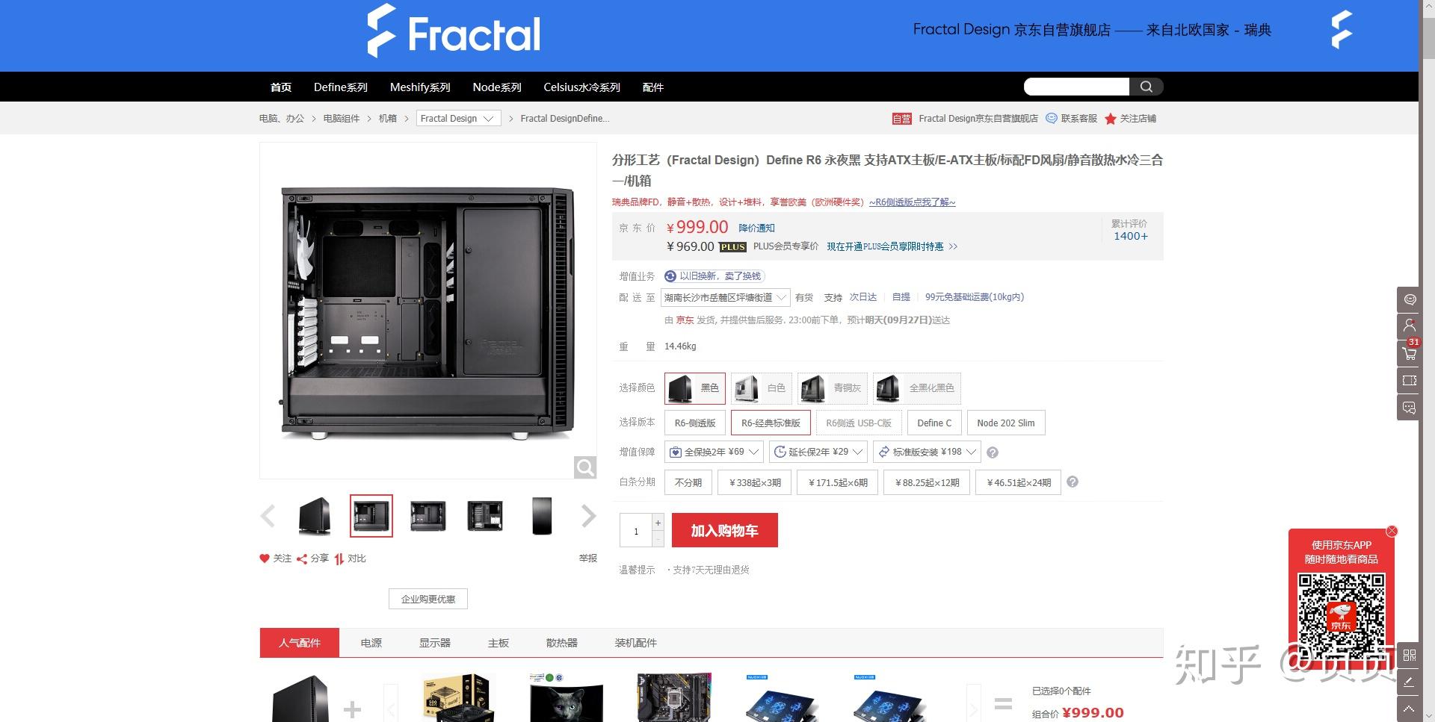Screen dimensions: 1435x722
Task: Open 配件 nav menu item
Action: tap(653, 87)
